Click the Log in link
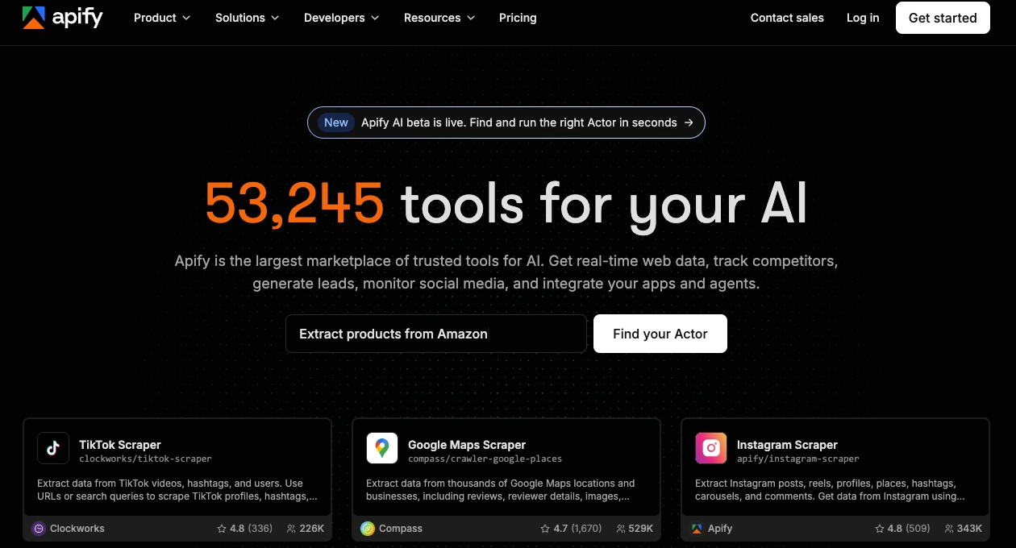Image resolution: width=1016 pixels, height=548 pixels. [x=863, y=18]
